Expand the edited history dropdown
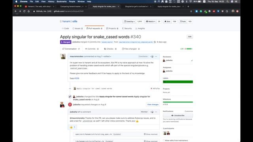 (x=108, y=56)
